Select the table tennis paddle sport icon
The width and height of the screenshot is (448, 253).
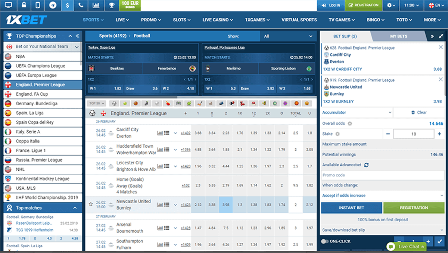(x=168, y=103)
